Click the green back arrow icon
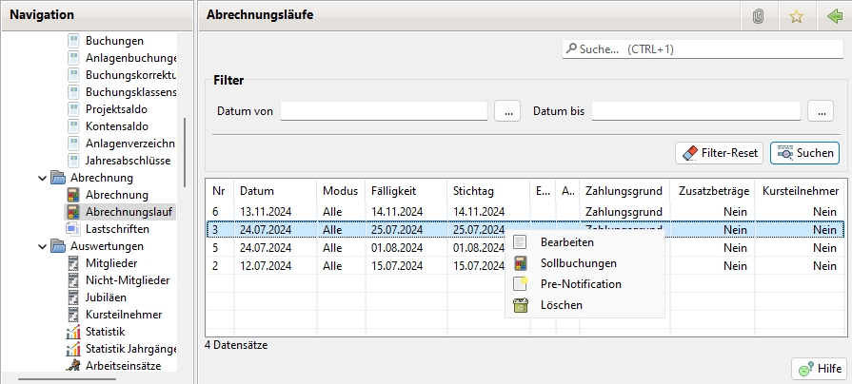 (x=835, y=15)
